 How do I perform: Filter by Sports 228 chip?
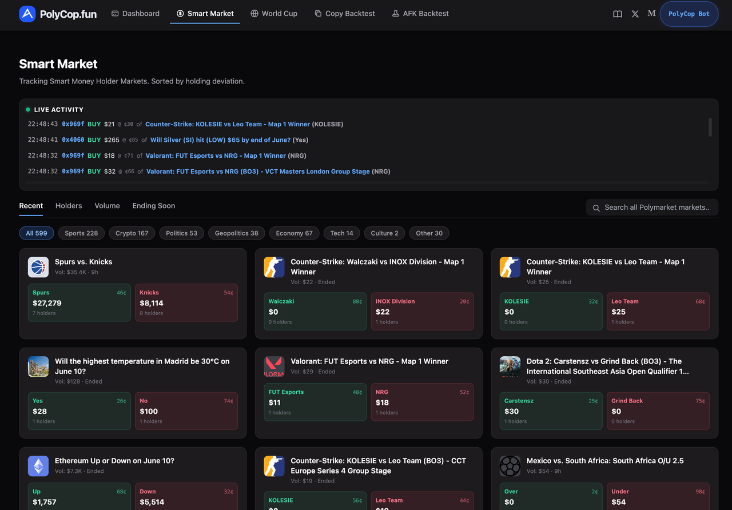81,233
